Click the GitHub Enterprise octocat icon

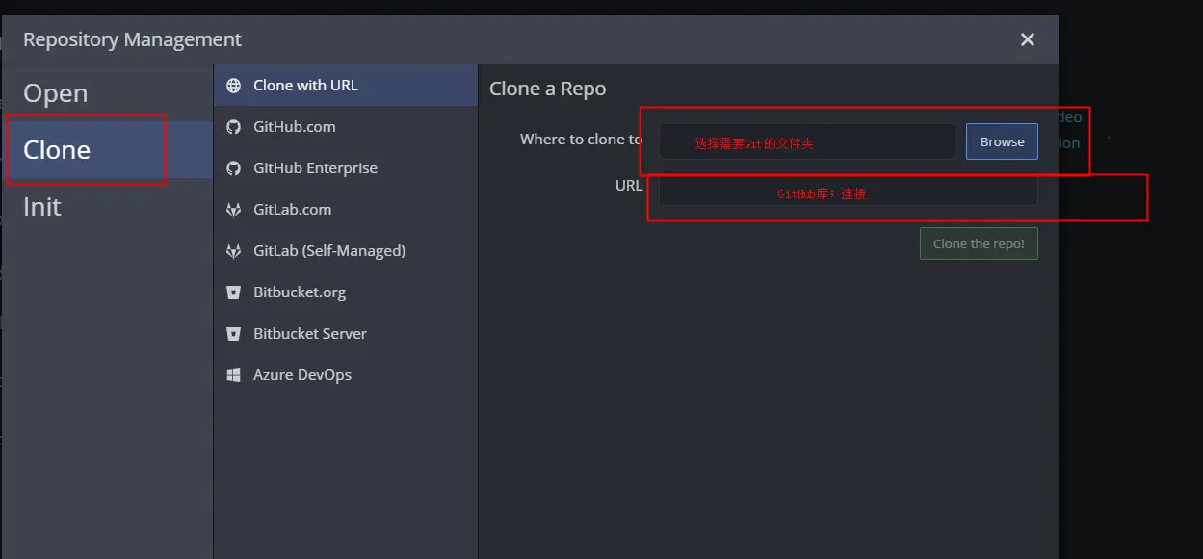233,168
